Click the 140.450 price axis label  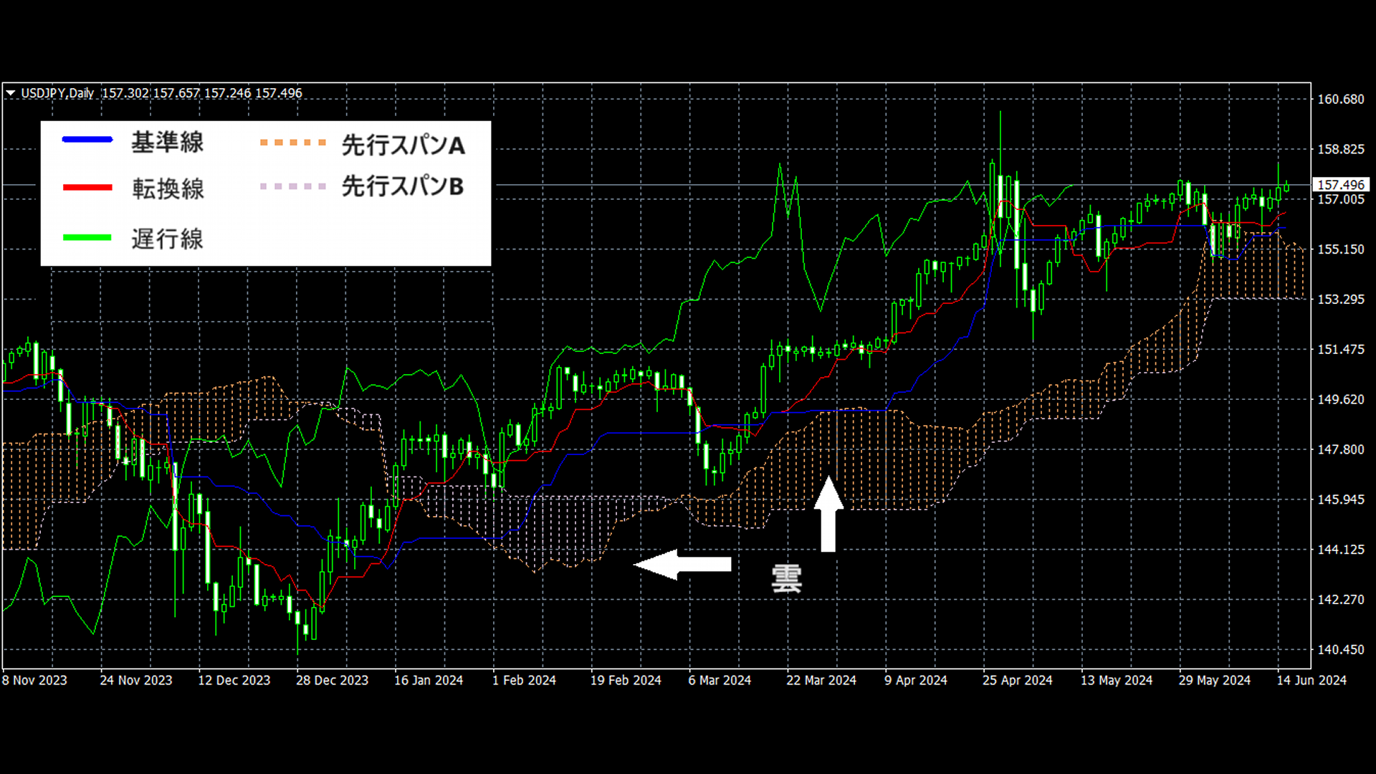1340,649
